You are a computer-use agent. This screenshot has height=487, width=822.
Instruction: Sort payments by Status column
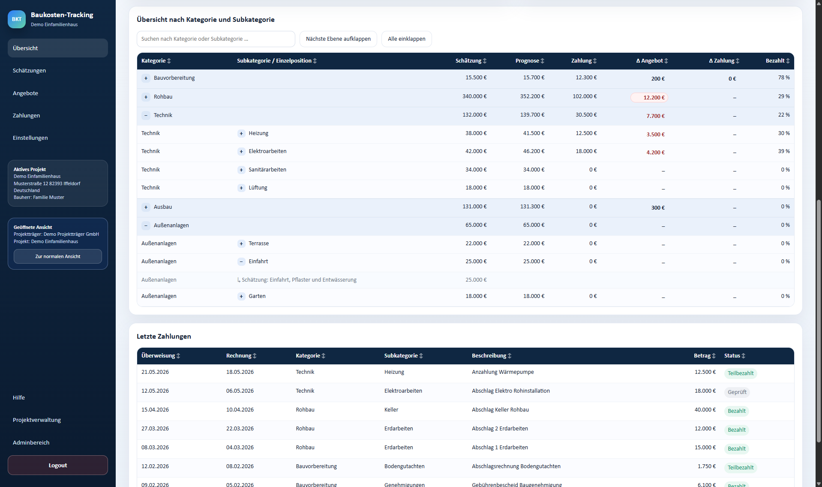[735, 356]
